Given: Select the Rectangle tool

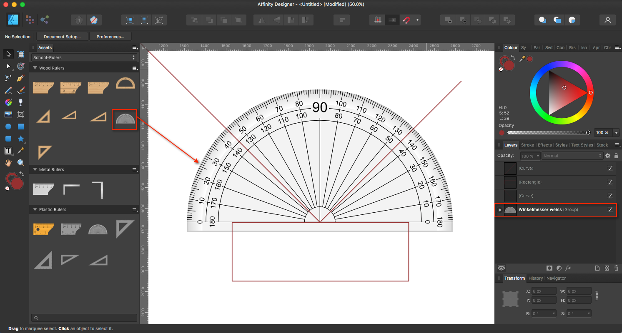Looking at the screenshot, I should pos(21,127).
